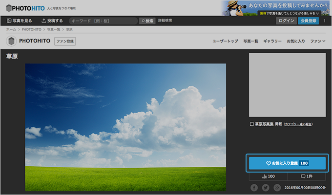Open the three-dot more options menu
The width and height of the screenshot is (332, 195).
pos(324,21)
